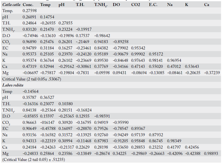Click value 0.09431 in Mg row
The width and height of the screenshot is (222, 164).
coord(119,73)
